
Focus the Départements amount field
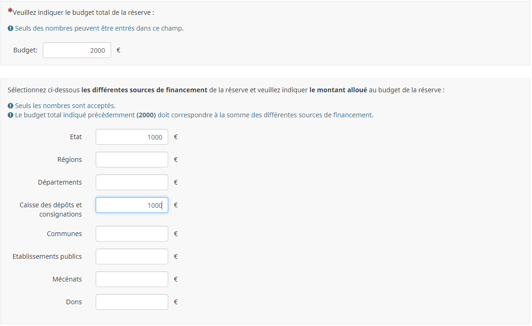pos(131,182)
